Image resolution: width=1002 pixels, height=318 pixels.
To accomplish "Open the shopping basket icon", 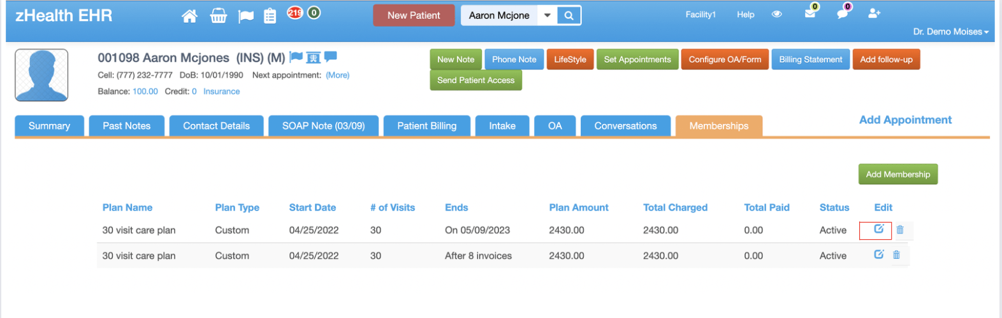I will [219, 16].
